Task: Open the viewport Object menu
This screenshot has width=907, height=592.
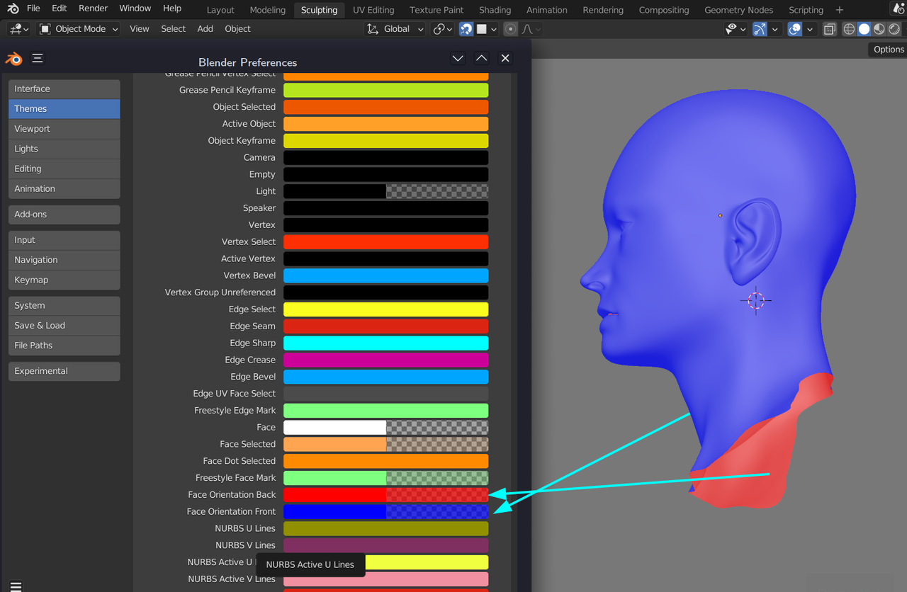Action: 237,29
